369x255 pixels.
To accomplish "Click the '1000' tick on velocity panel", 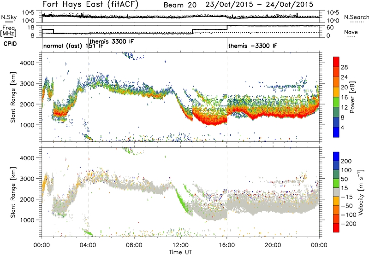I will click(27, 220).
